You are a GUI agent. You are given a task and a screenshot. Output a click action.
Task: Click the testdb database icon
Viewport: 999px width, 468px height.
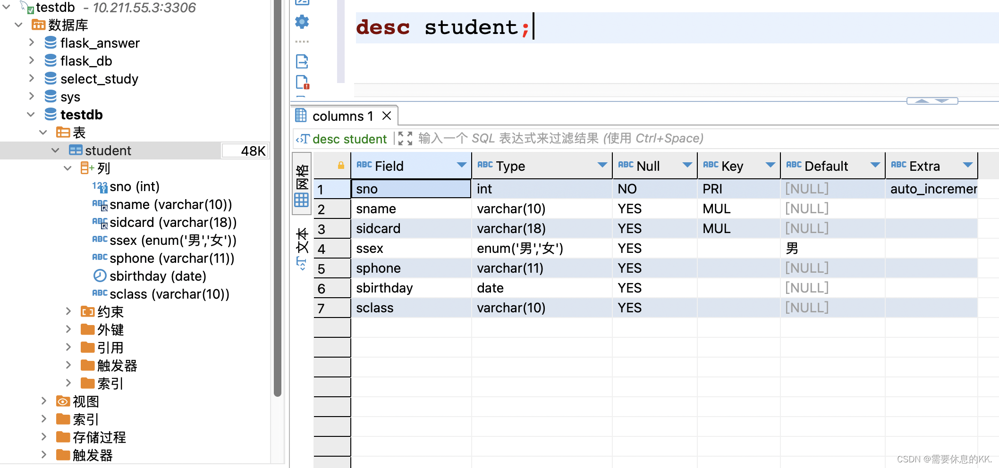(51, 114)
